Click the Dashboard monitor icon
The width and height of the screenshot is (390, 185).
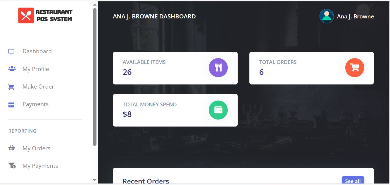pos(11,52)
